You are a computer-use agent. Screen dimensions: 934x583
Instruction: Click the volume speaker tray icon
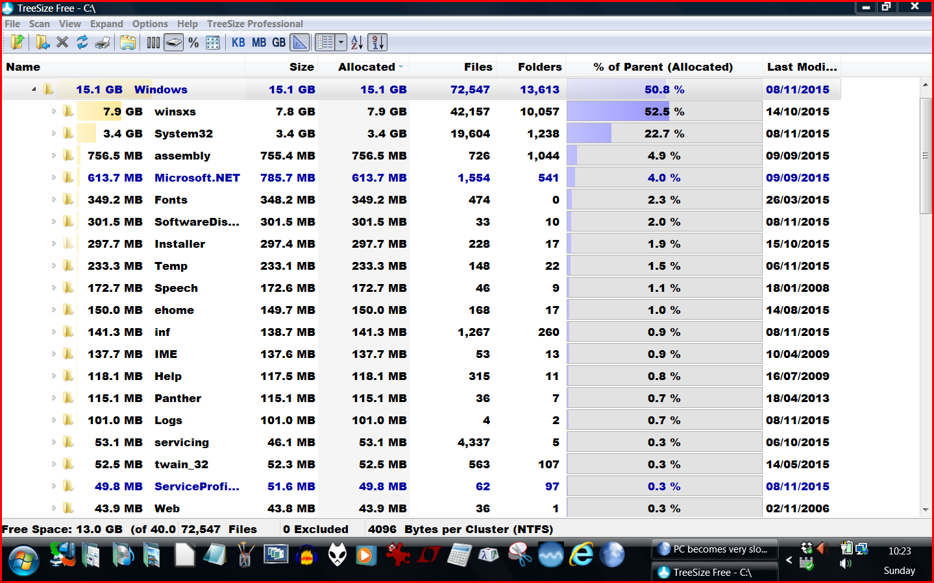tap(846, 564)
